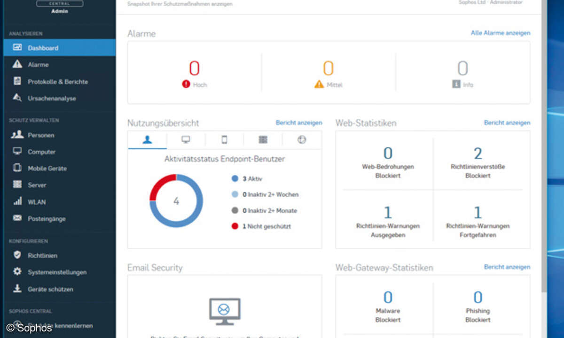Click the Personen people icon
This screenshot has width=564, height=338.
[17, 135]
